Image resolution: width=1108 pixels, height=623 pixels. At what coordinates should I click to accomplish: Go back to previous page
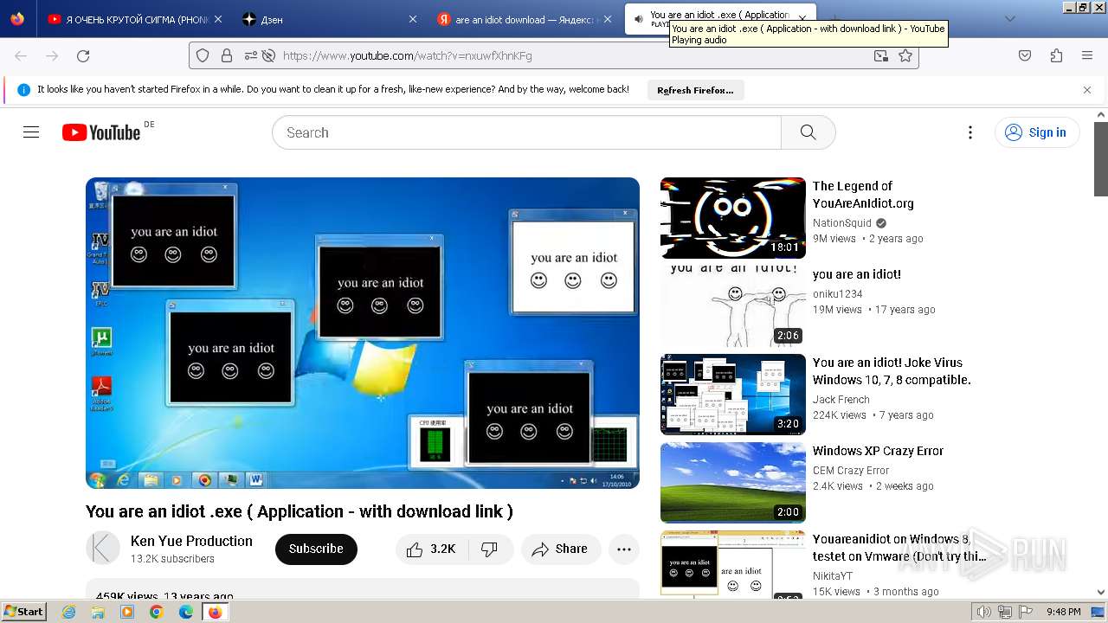[x=21, y=55]
